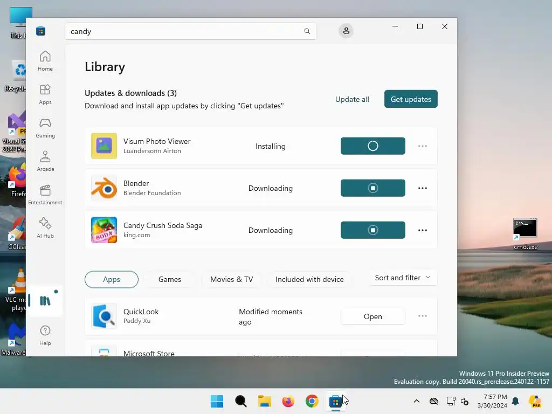
Task: Open taskbar Search
Action: point(241,401)
